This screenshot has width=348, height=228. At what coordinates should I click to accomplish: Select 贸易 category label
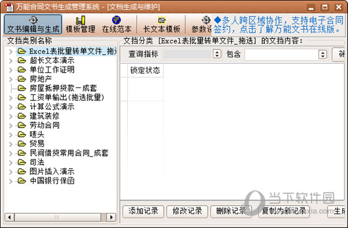click(37, 144)
